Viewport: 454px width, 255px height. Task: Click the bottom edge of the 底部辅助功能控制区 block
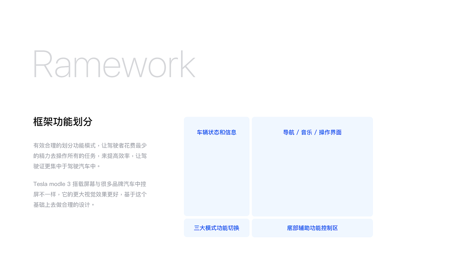click(312, 236)
